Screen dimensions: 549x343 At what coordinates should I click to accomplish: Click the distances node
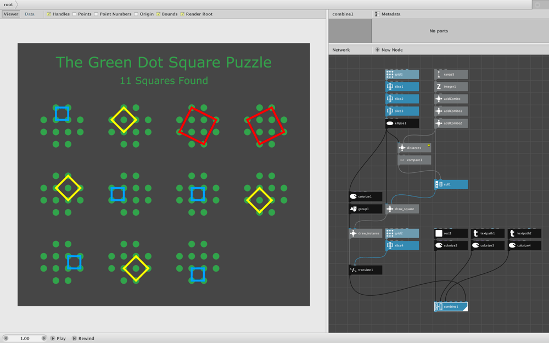coord(414,148)
